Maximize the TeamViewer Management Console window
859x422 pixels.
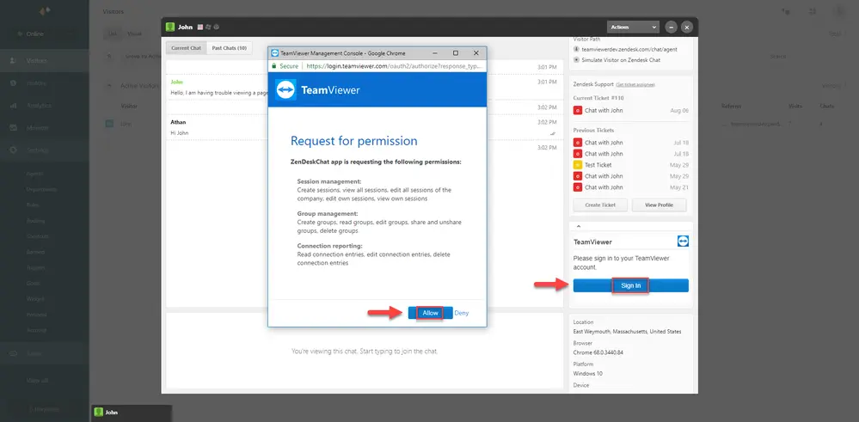pos(455,53)
